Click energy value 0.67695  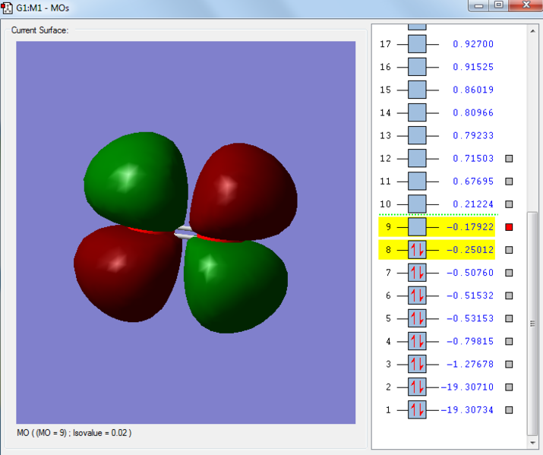473,182
